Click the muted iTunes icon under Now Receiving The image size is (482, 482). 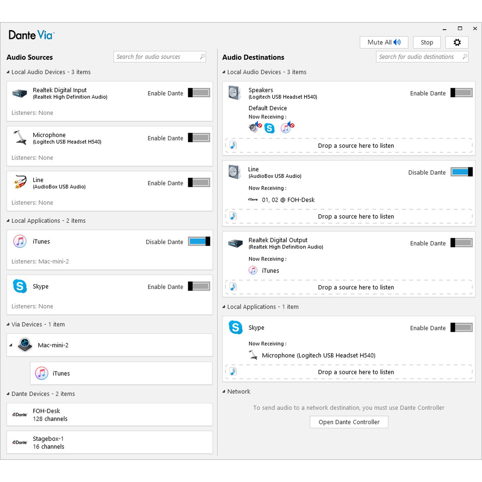tap(287, 128)
